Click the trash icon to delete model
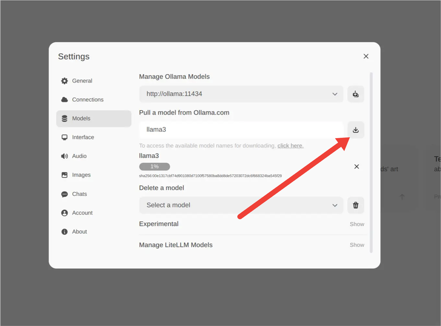The width and height of the screenshot is (441, 326). point(355,205)
